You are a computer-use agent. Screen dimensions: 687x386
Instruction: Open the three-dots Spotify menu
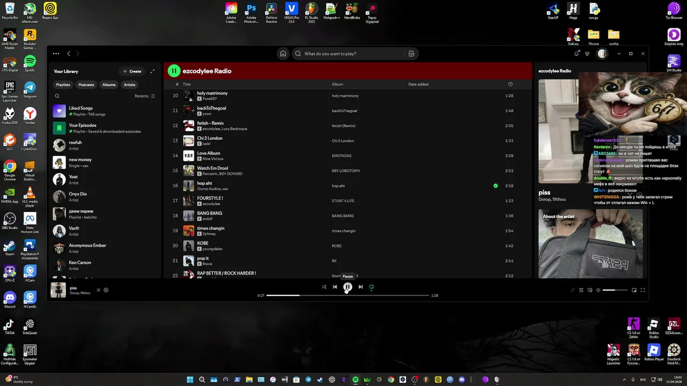pos(56,54)
